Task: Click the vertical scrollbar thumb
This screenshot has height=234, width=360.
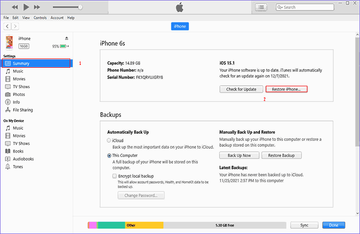Action: pos(357,92)
